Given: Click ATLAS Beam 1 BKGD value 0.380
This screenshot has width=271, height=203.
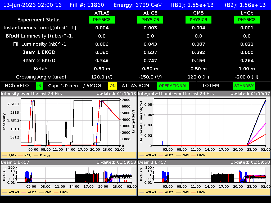Looking at the screenshot, I should (x=102, y=52).
